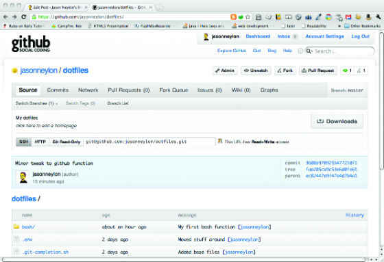Open the Help link
This screenshot has height=262, width=384.
(287, 51)
